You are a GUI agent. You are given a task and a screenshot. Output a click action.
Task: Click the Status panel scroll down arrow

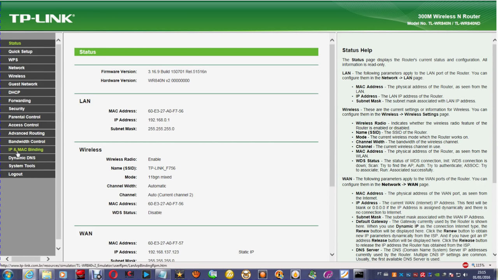[332, 254]
